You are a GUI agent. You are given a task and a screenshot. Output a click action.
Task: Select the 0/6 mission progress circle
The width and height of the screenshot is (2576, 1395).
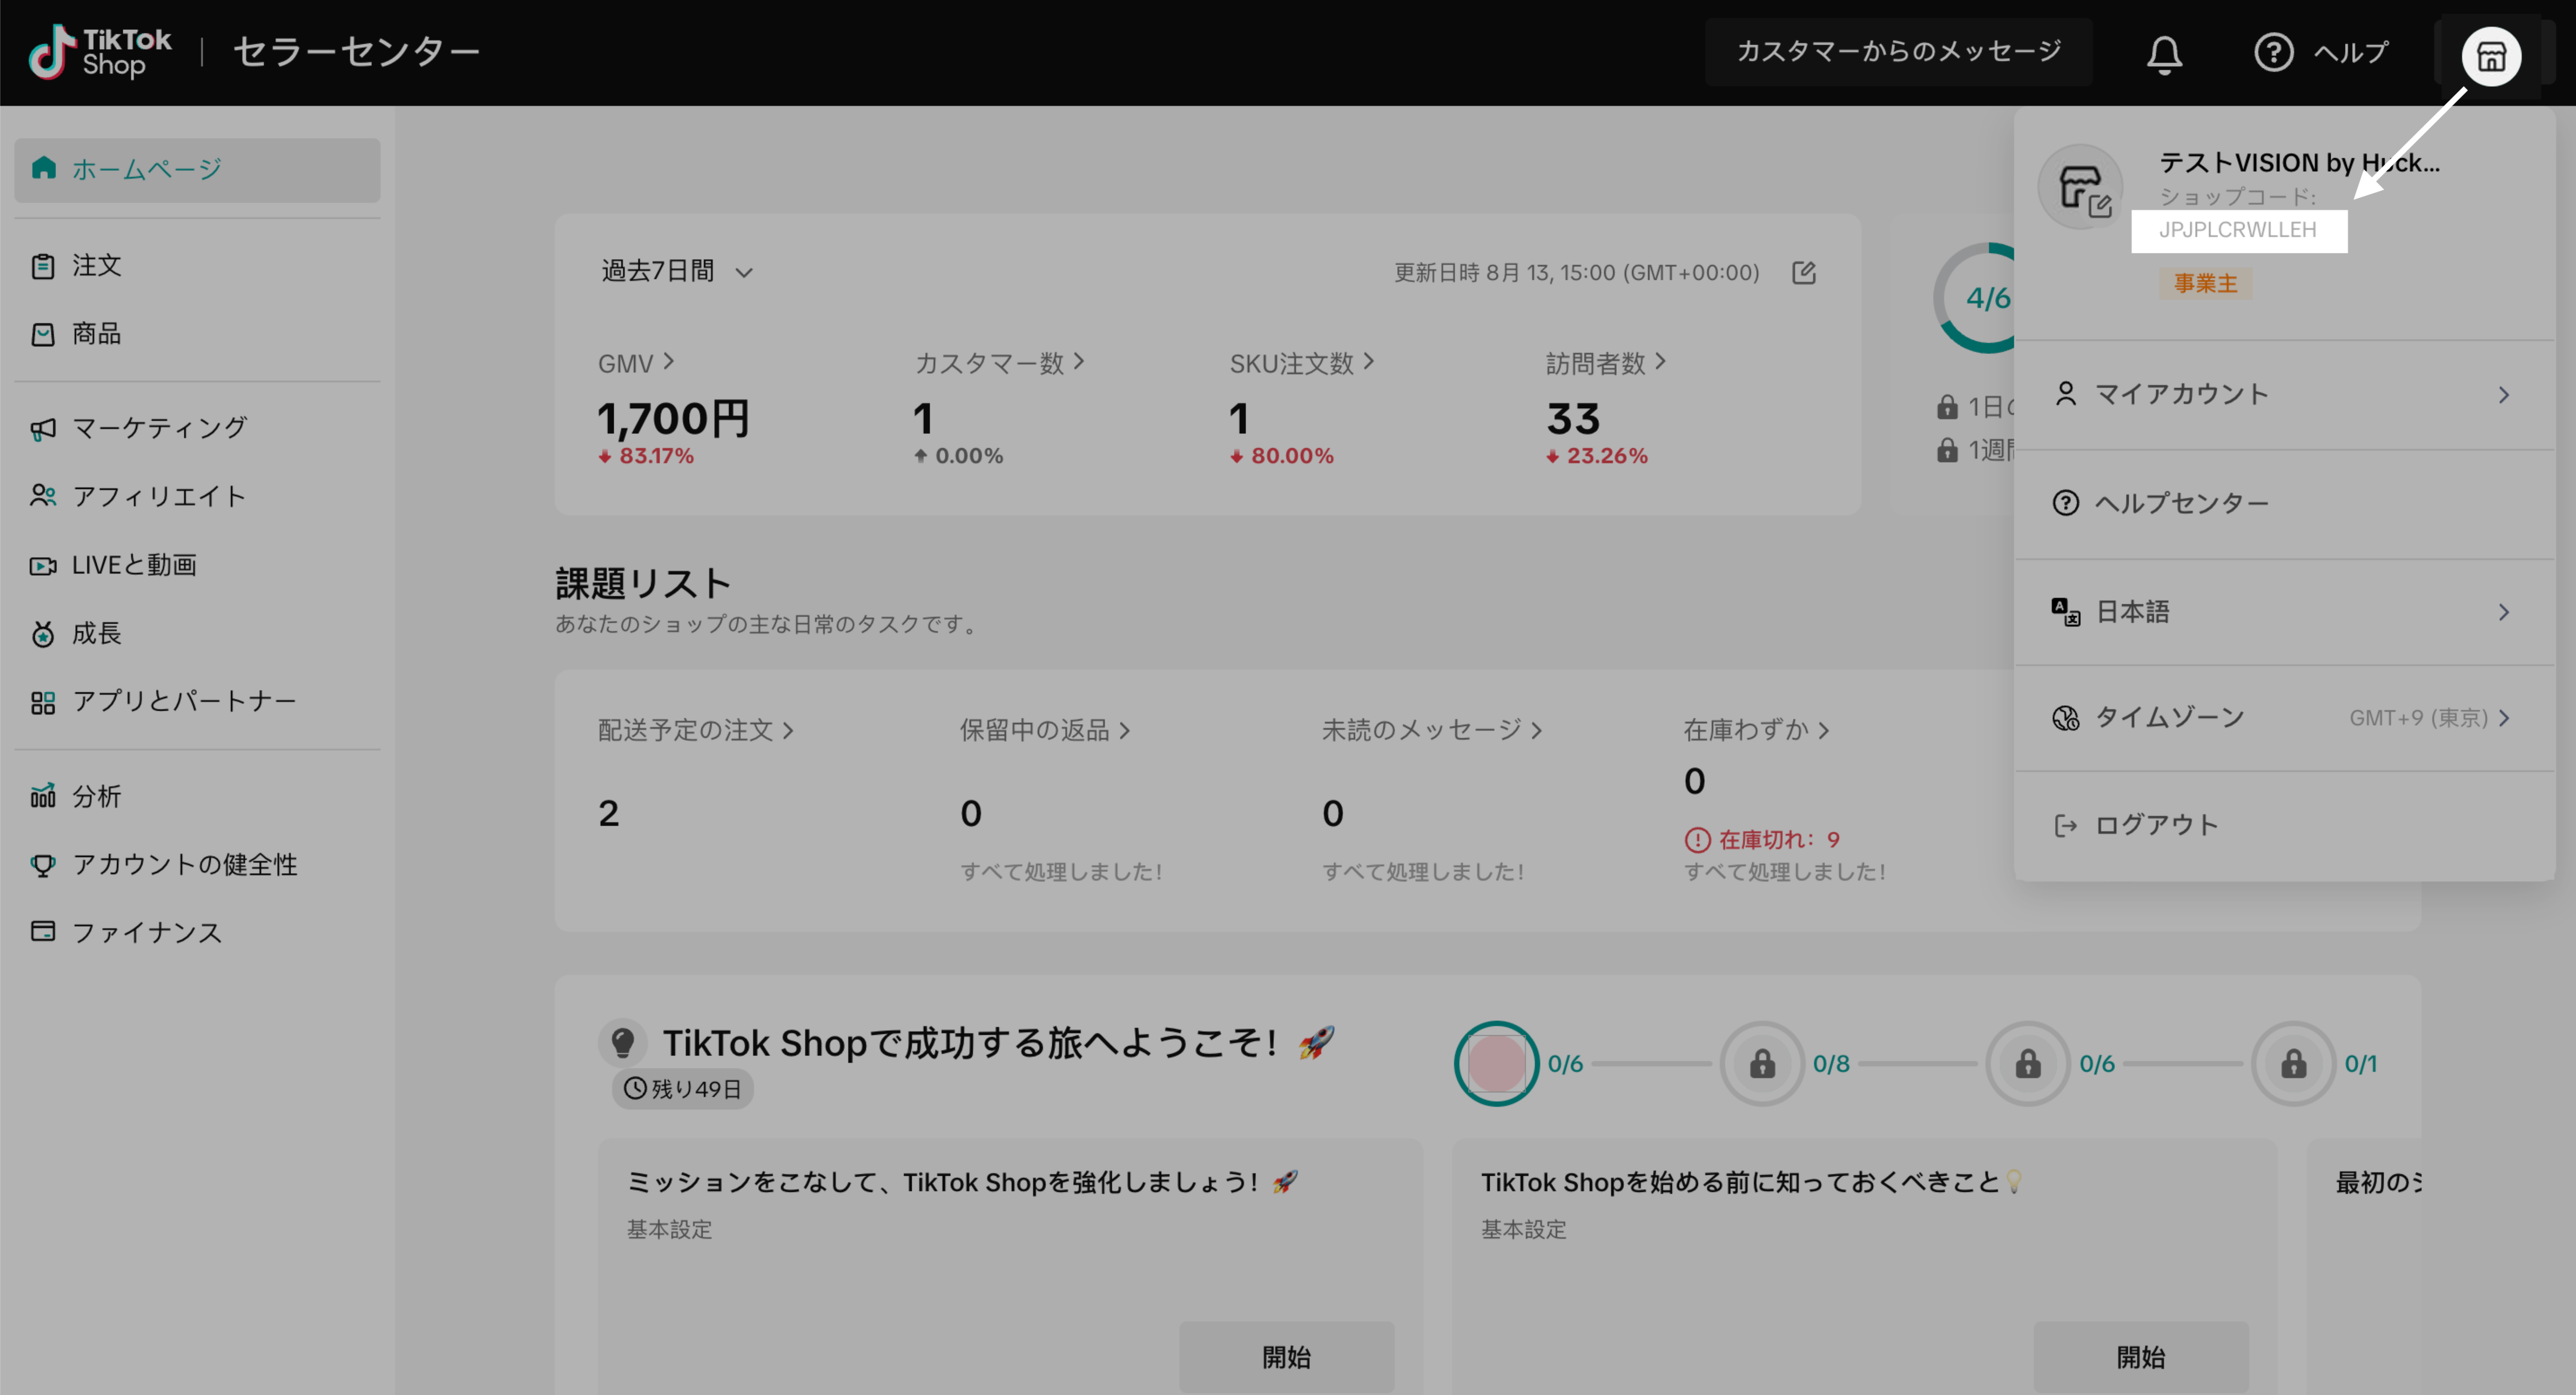pyautogui.click(x=1496, y=1063)
